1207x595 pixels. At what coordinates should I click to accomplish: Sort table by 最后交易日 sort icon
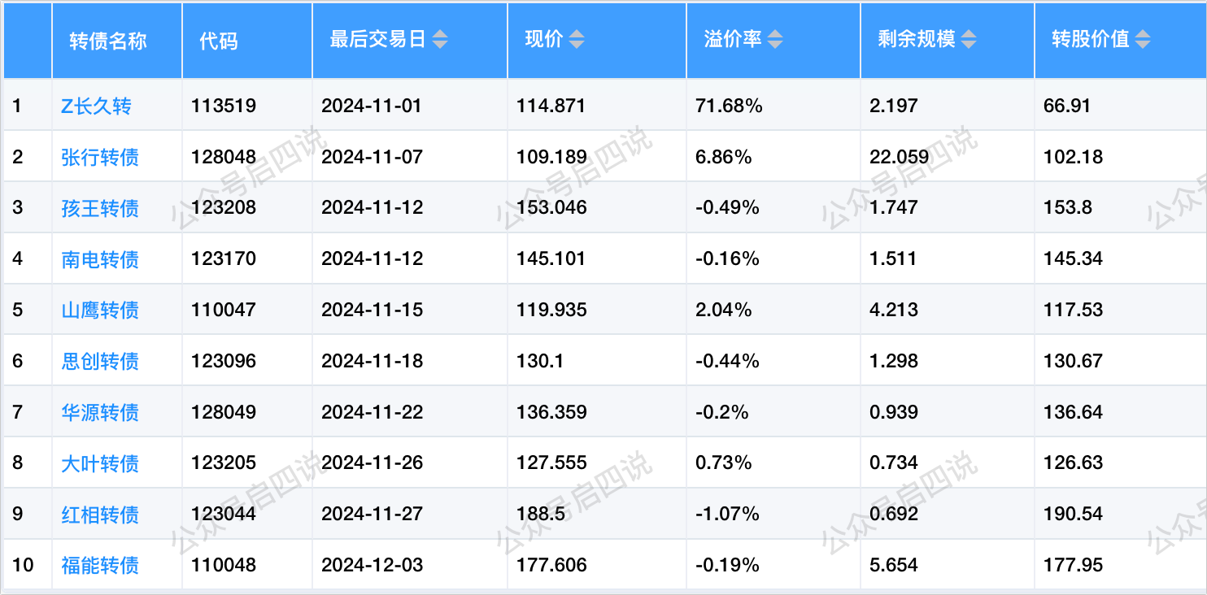click(x=440, y=40)
